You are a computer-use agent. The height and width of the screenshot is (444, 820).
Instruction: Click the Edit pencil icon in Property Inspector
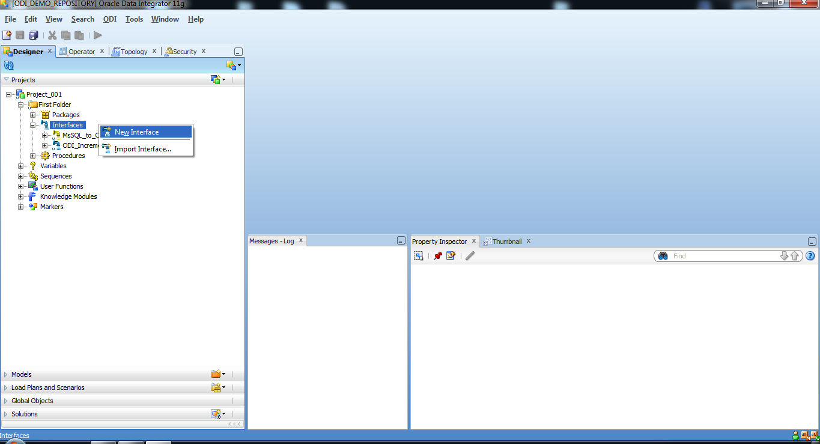[x=470, y=255]
